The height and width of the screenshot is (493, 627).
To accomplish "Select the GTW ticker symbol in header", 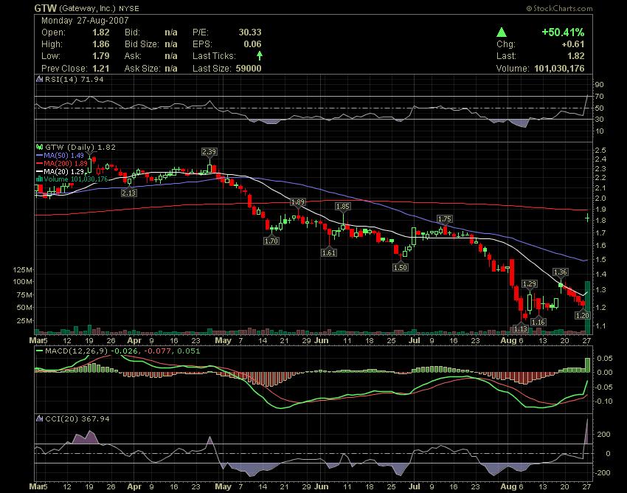I will click(x=45, y=8).
